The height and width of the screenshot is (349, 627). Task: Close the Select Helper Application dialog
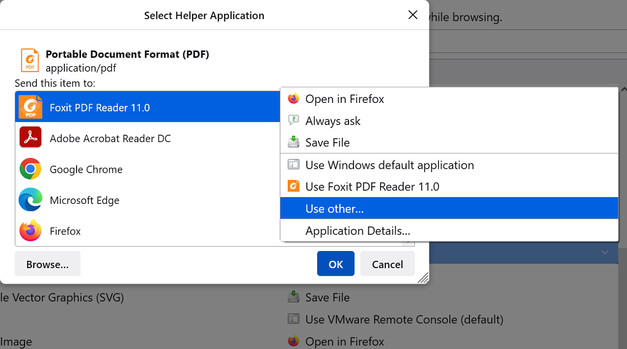413,15
